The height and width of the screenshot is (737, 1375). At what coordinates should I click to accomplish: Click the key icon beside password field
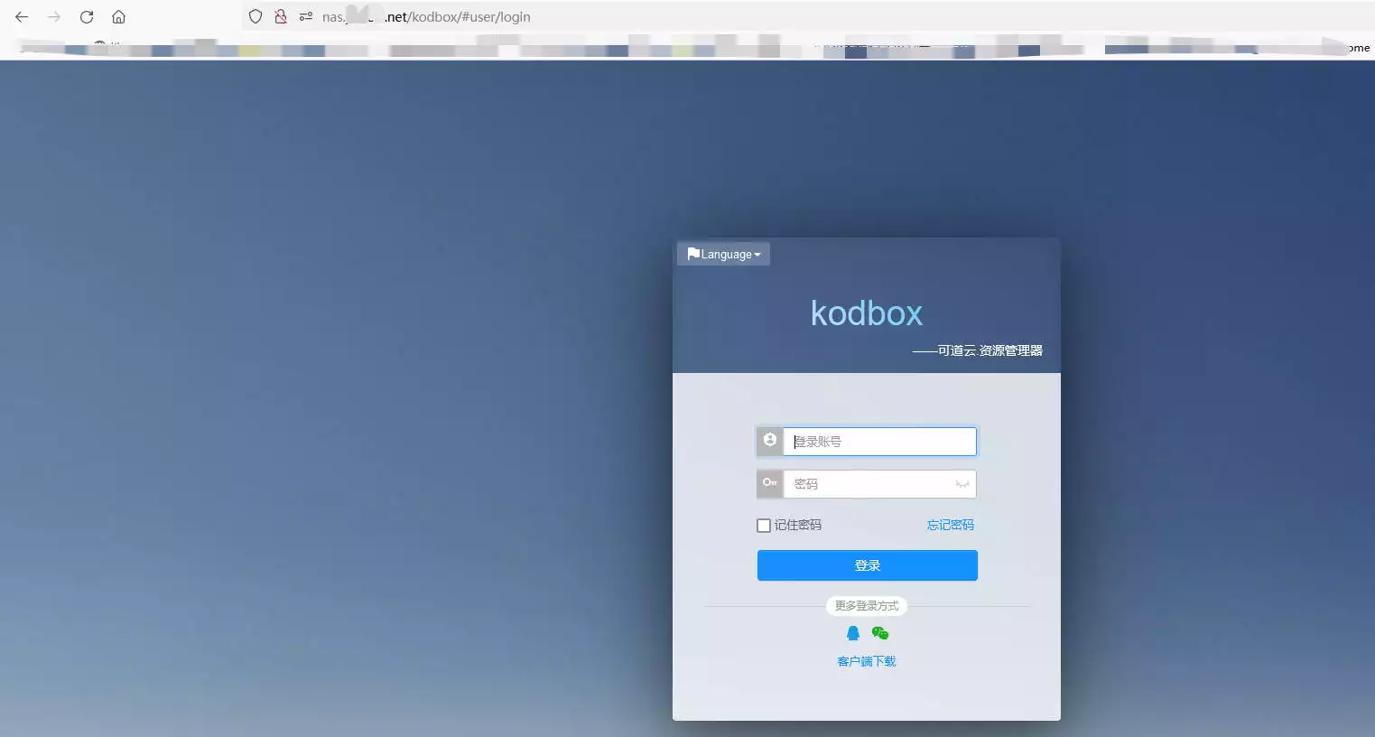pyautogui.click(x=770, y=483)
